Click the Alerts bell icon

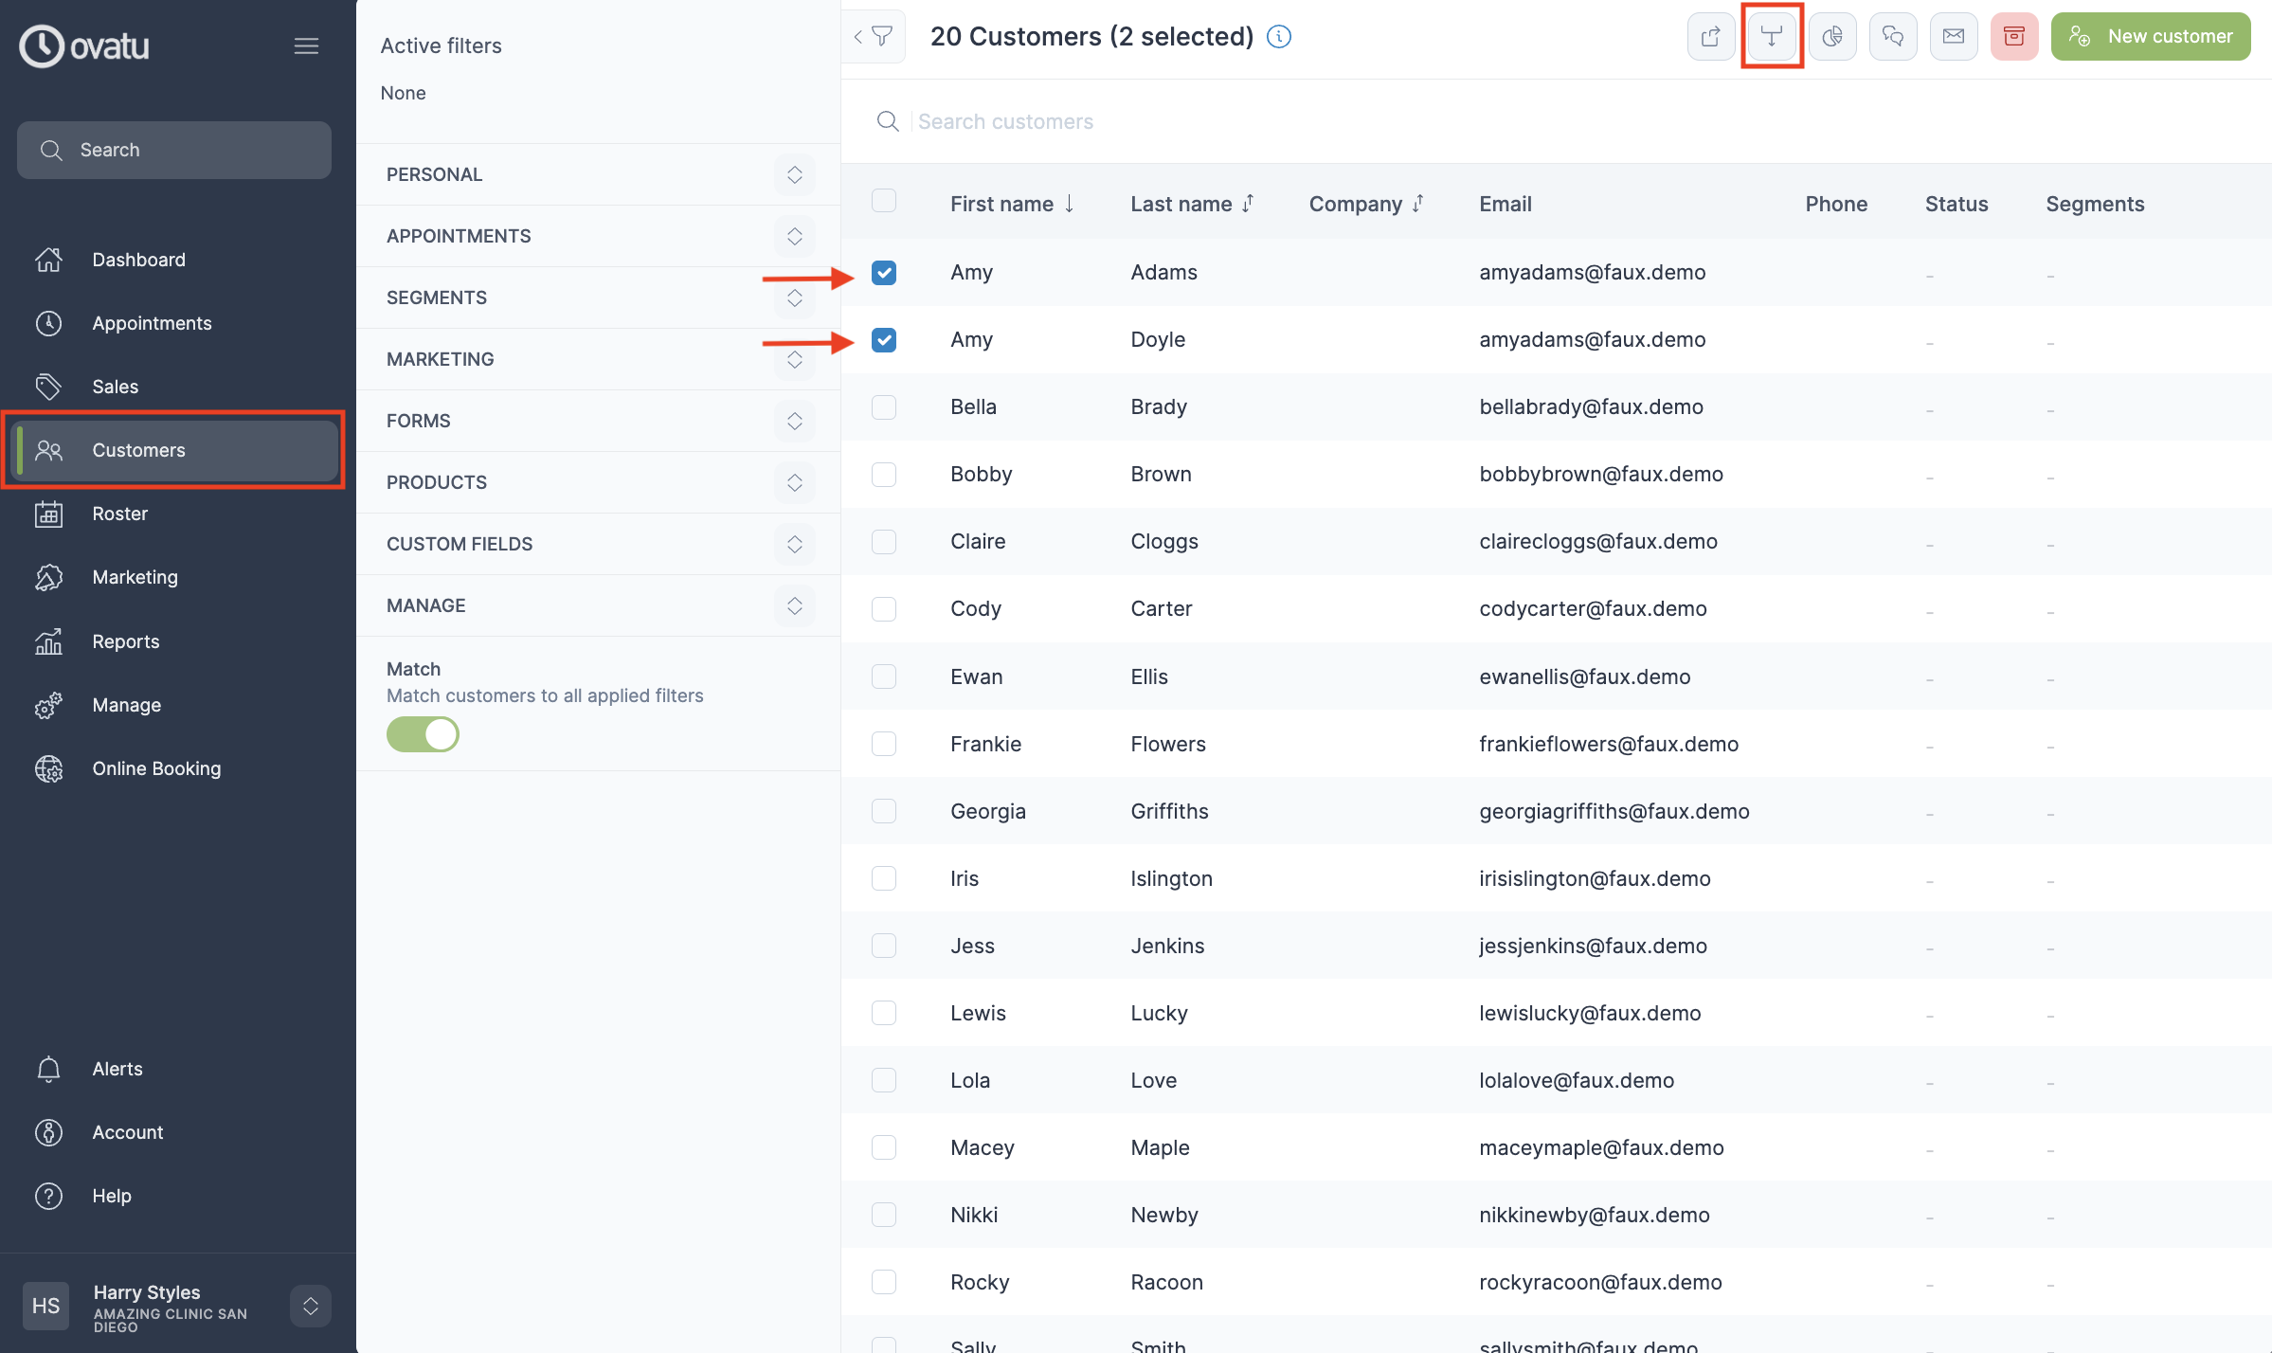[x=48, y=1069]
